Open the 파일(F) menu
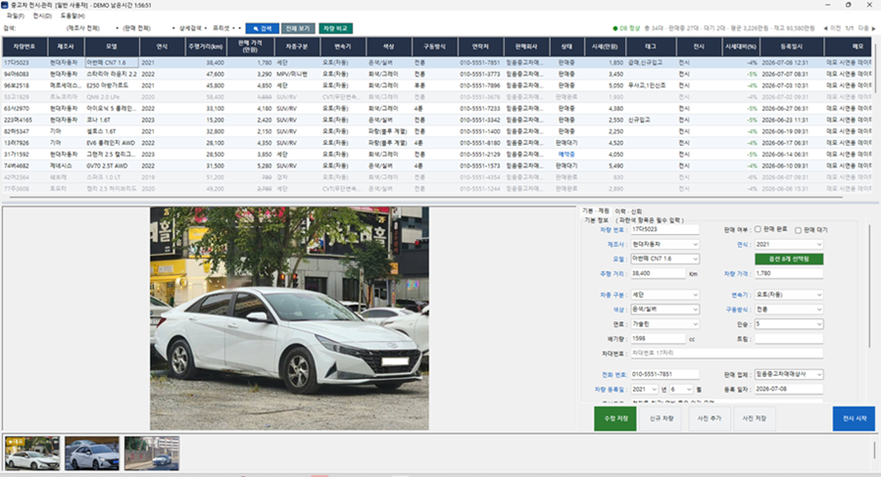The width and height of the screenshot is (881, 477). point(15,16)
